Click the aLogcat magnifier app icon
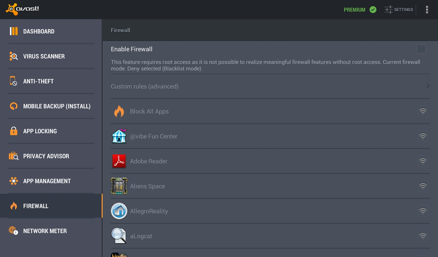Image resolution: width=438 pixels, height=257 pixels. (x=119, y=236)
